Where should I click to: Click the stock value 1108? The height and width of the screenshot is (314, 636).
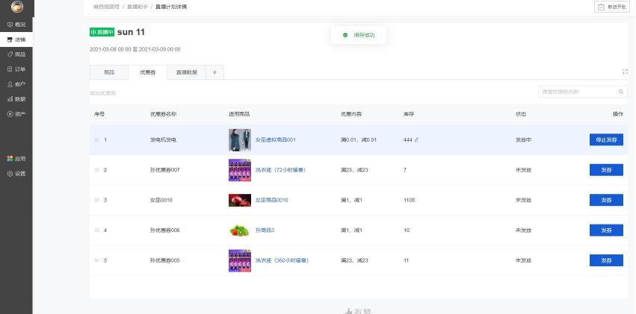point(410,200)
